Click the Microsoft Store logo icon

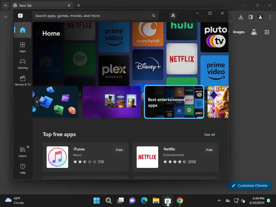(20, 15)
